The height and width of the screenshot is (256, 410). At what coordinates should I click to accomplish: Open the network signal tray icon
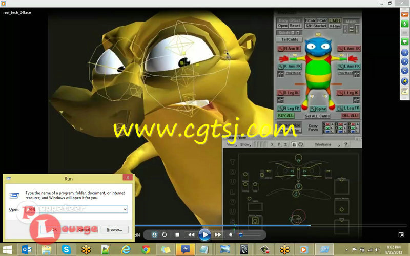coord(370,250)
